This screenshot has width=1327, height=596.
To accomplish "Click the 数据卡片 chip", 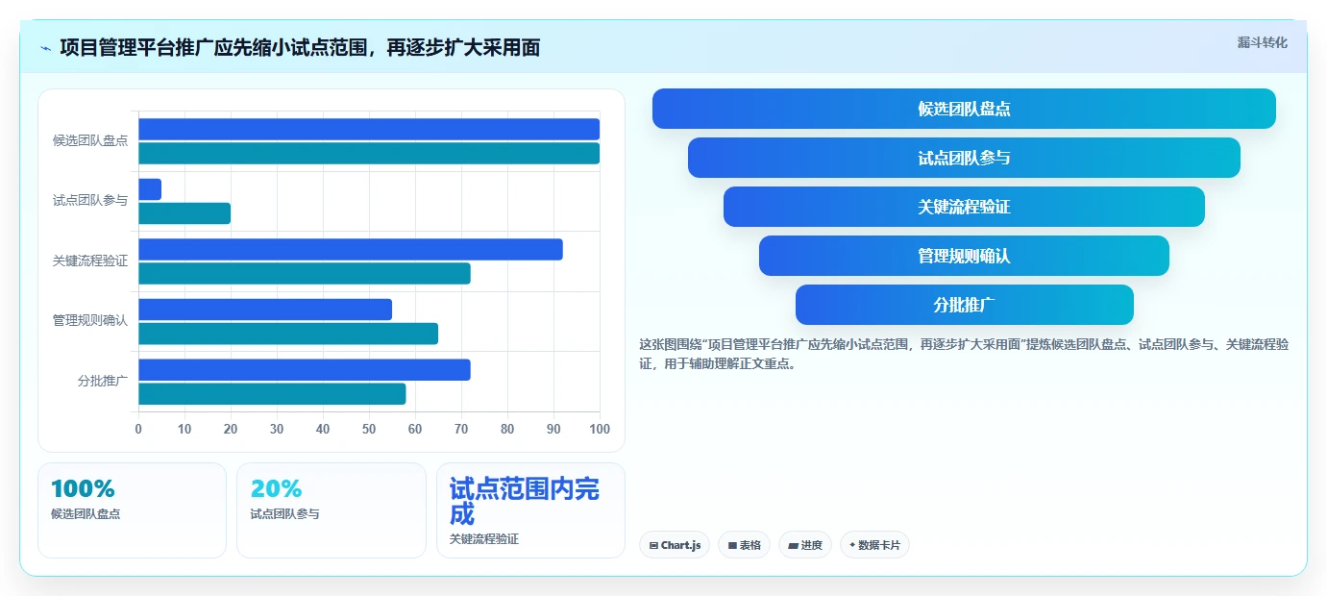I will pos(874,545).
